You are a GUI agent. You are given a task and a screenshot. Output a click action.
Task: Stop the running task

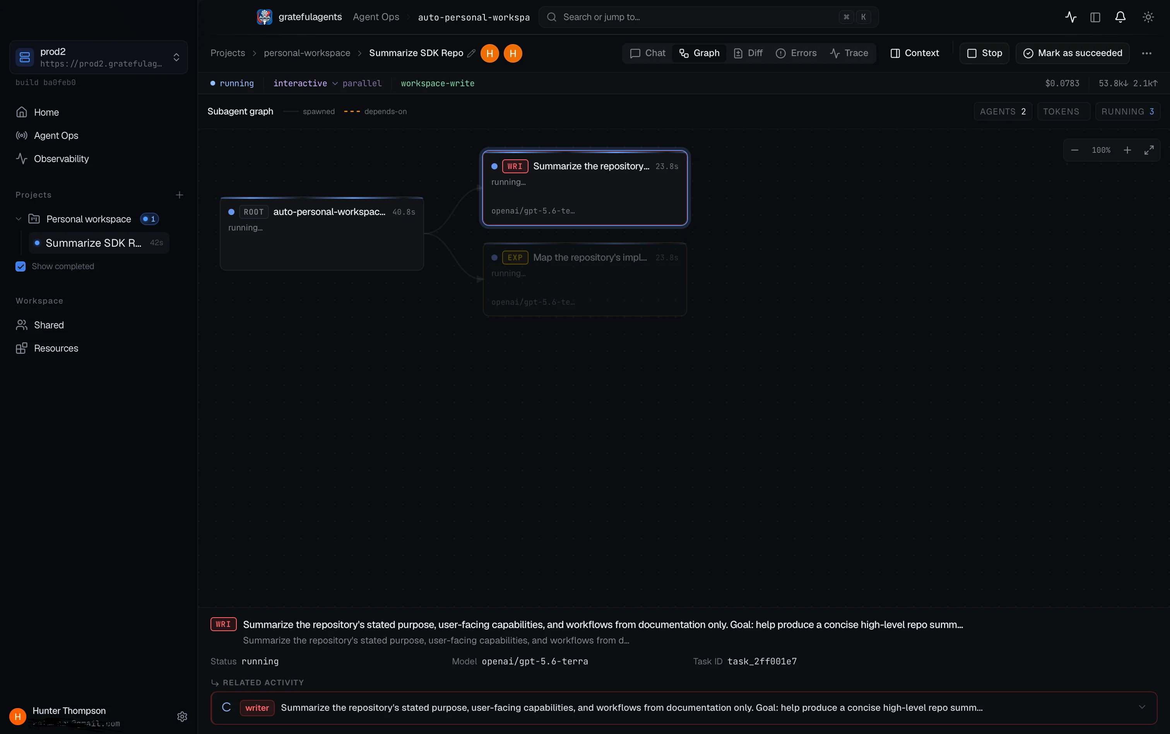click(984, 53)
